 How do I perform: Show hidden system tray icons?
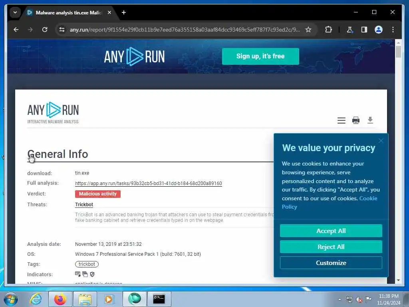pyautogui.click(x=340, y=299)
